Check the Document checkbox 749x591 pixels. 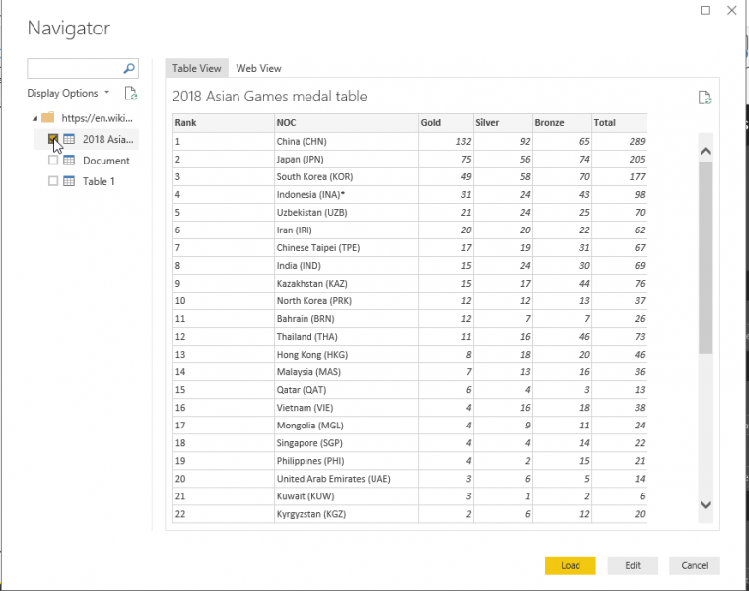[53, 161]
